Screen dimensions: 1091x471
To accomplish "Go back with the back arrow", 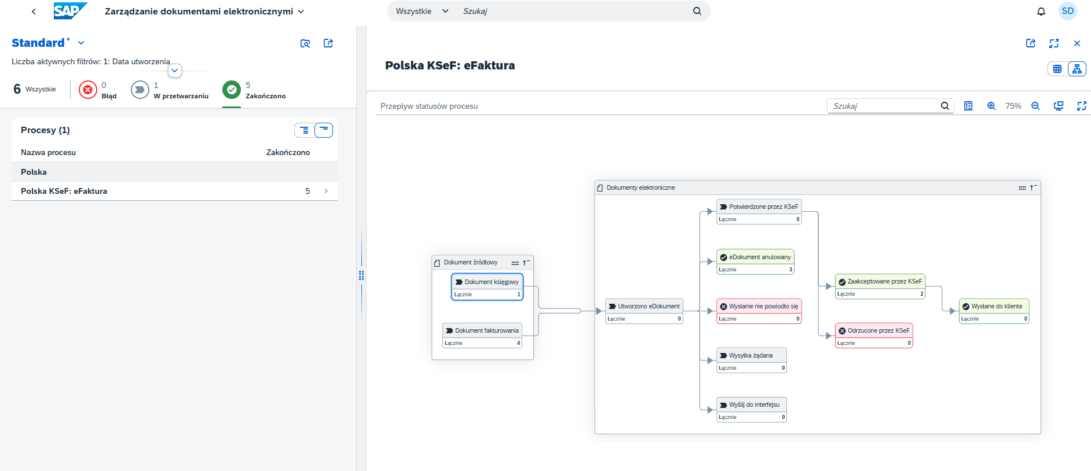I will [34, 12].
